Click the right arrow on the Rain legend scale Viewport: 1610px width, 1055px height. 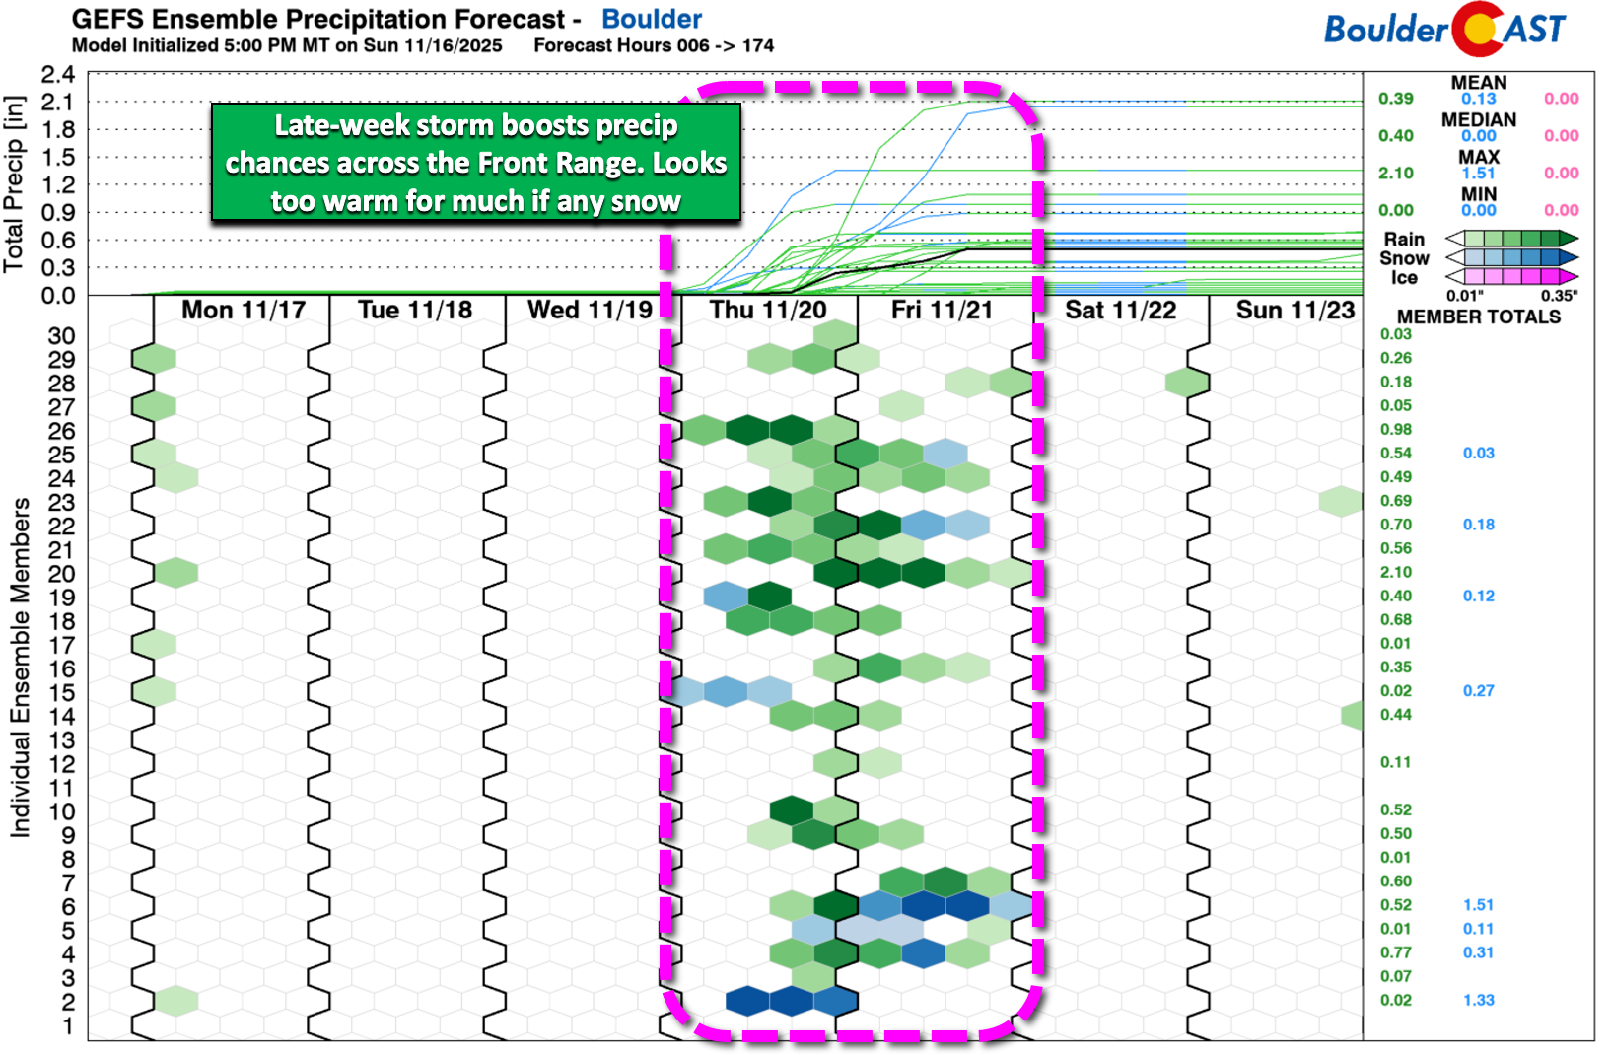coord(1569,239)
